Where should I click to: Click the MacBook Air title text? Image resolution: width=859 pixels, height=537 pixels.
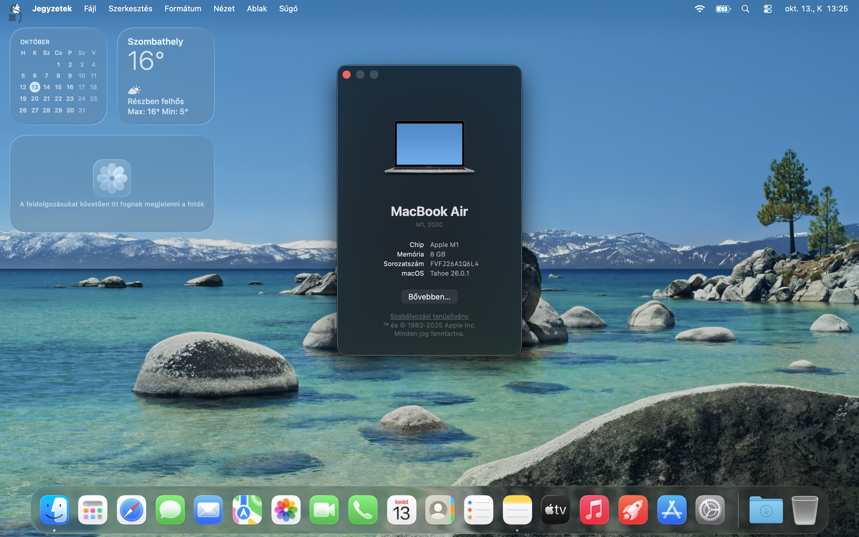pos(429,211)
